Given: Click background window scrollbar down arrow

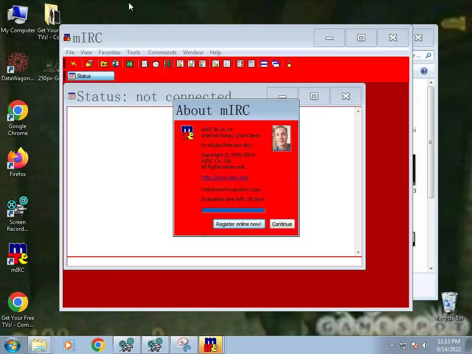Looking at the screenshot, I should pos(431,269).
